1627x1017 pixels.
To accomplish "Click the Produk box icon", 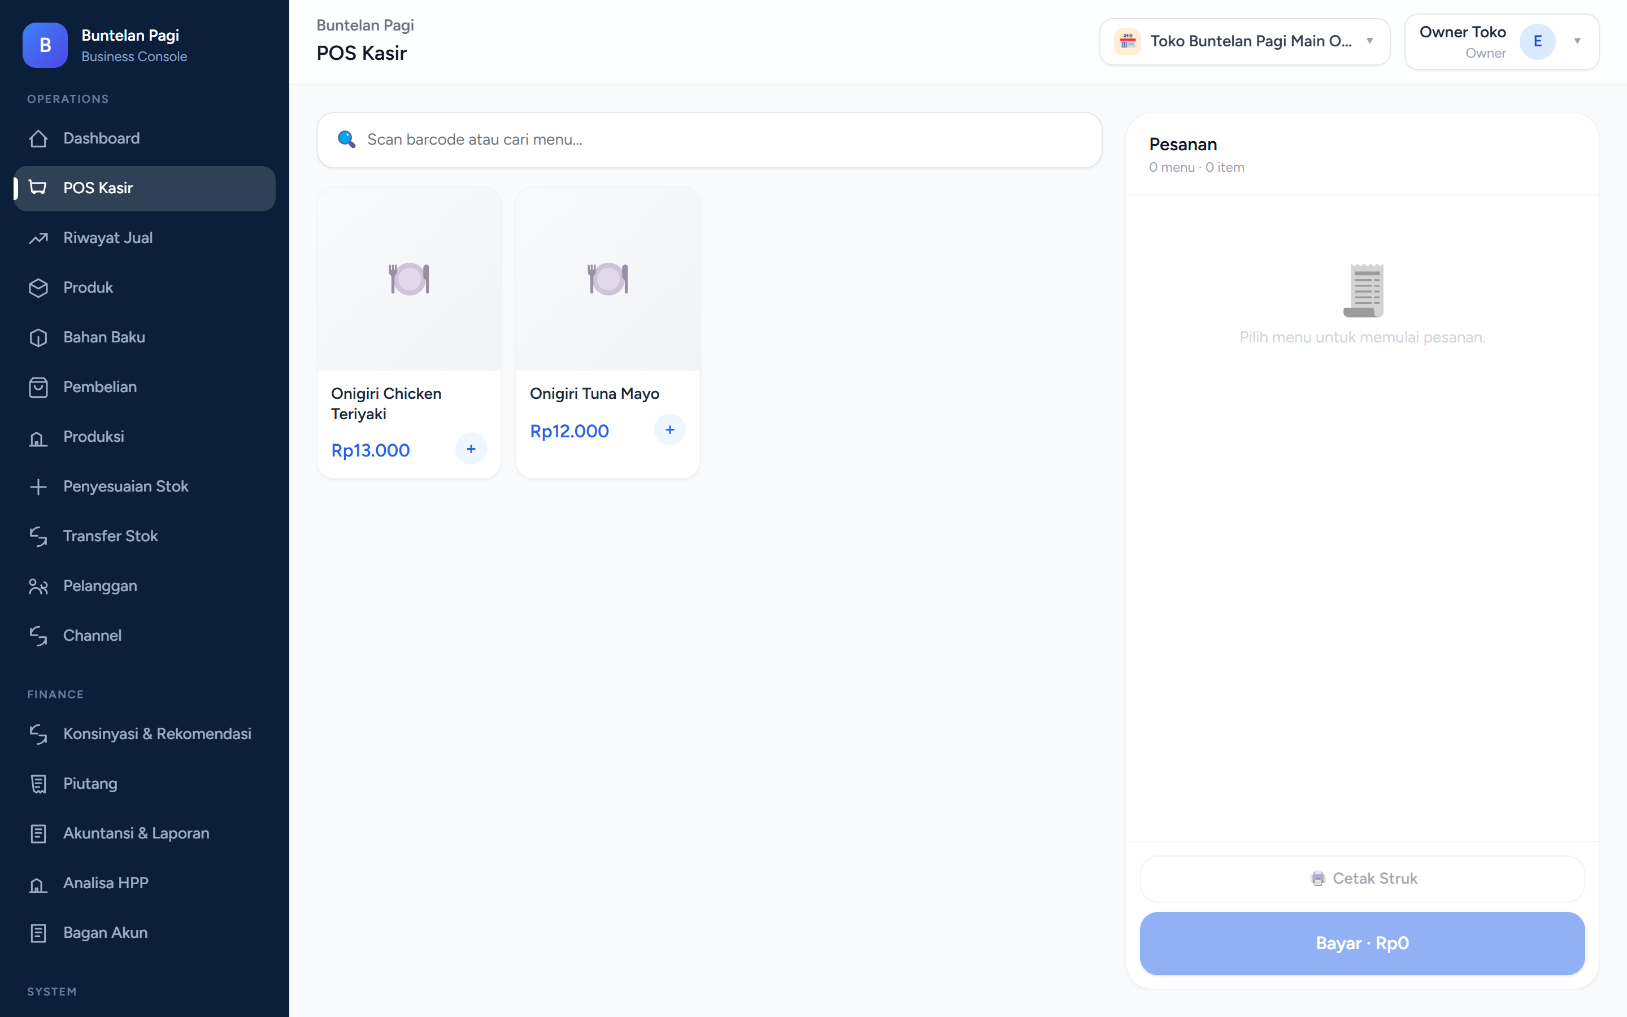I will tap(38, 288).
